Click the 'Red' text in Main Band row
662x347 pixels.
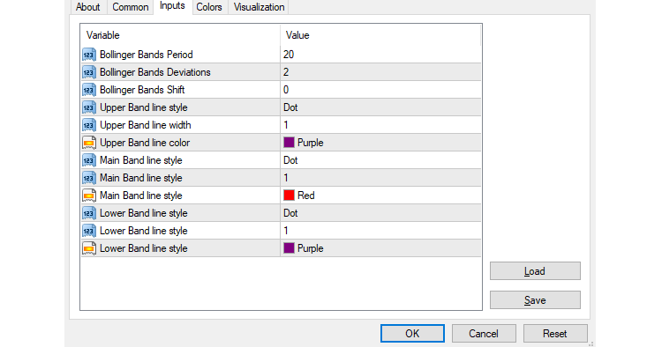(306, 196)
